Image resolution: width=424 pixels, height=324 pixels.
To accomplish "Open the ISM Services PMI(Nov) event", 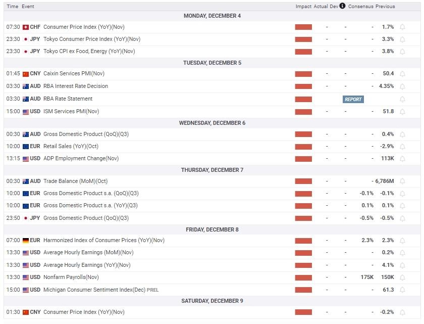I will pos(71,111).
